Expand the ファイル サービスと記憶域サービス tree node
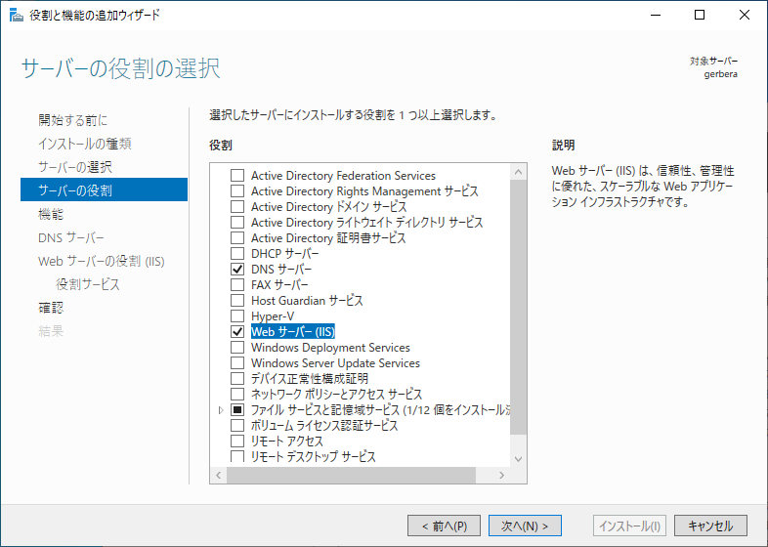The width and height of the screenshot is (768, 547). [221, 410]
